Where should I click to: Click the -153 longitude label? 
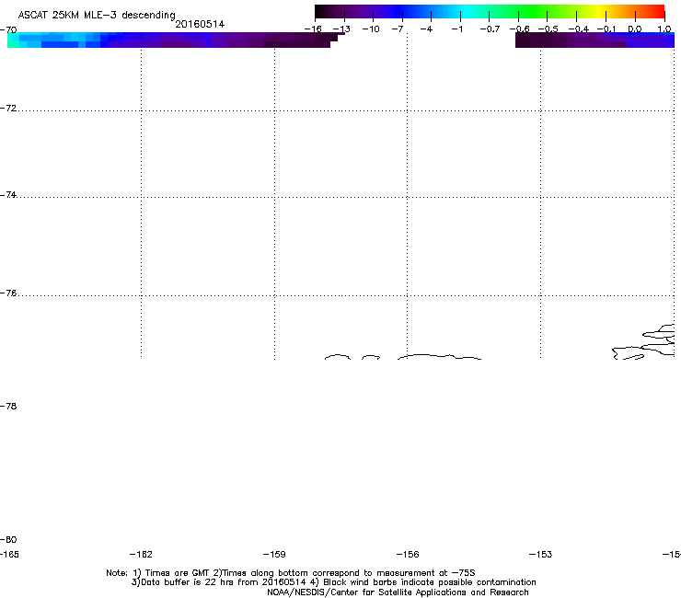(541, 554)
